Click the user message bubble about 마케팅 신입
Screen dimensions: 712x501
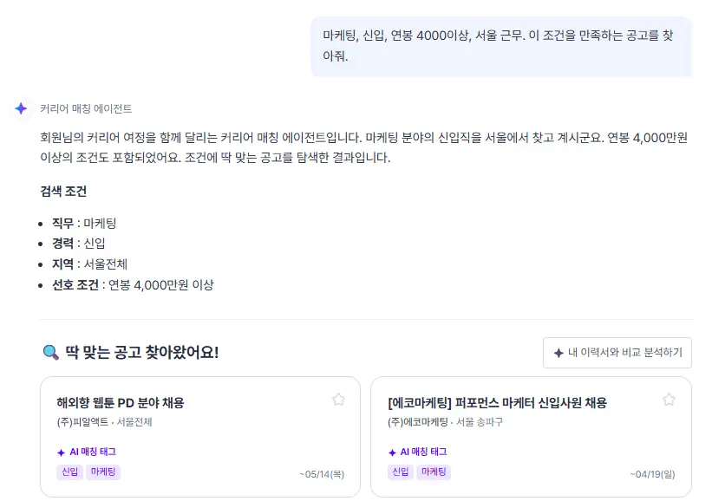click(x=501, y=46)
